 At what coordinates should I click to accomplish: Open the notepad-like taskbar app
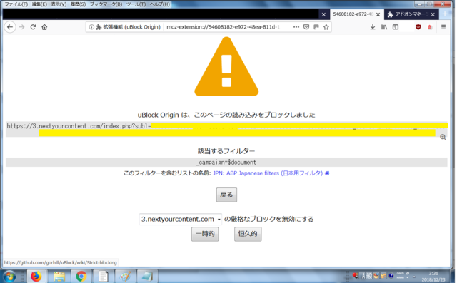click(147, 277)
